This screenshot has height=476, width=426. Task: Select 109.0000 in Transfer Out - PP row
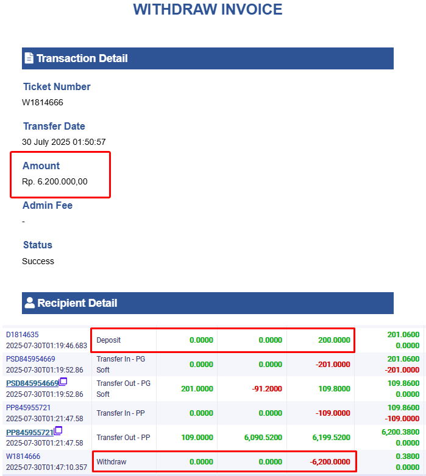197,438
